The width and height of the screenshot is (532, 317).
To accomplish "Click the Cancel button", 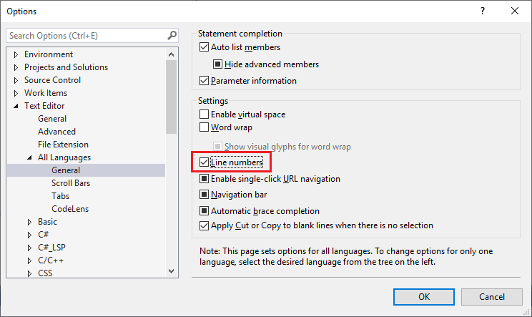I will 492,297.
